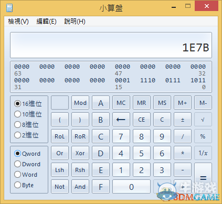Screen dimensions: 222x204
Task: Open the 檢視(V) menu
Action: (18, 22)
